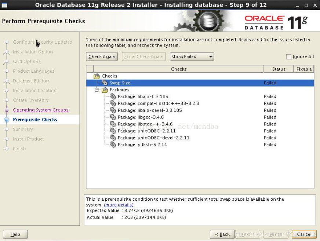
Task: Select Package: unixODBC-2.2.11 row
Action: (200, 131)
